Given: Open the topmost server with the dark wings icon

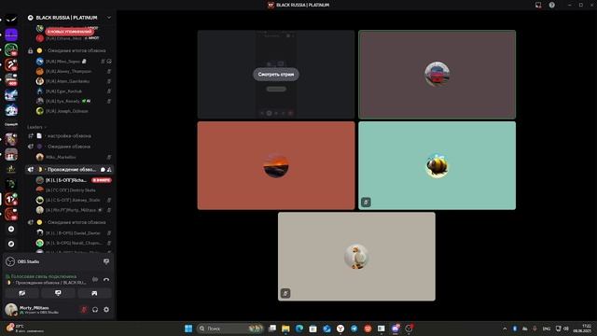Looking at the screenshot, I should (11, 19).
